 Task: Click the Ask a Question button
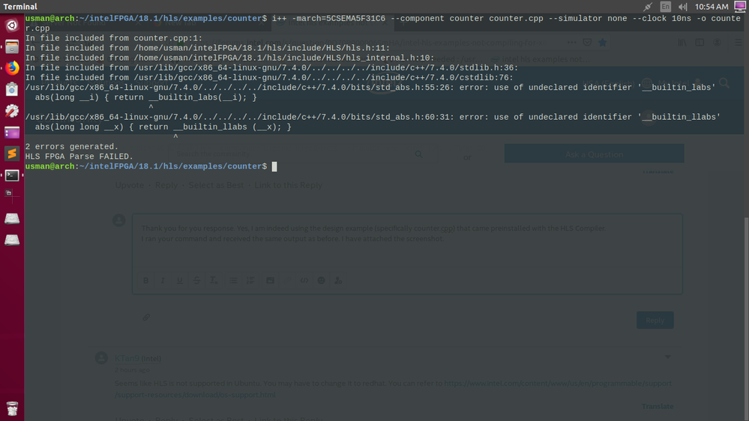(594, 154)
